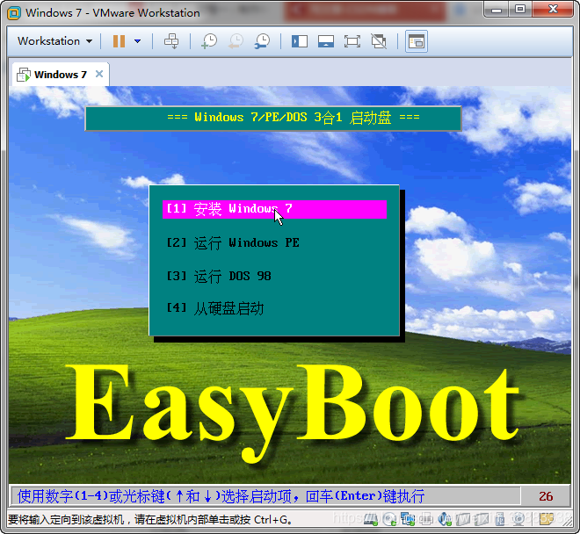Click the webcam status icon
The height and width of the screenshot is (534, 580).
pyautogui.click(x=519, y=520)
